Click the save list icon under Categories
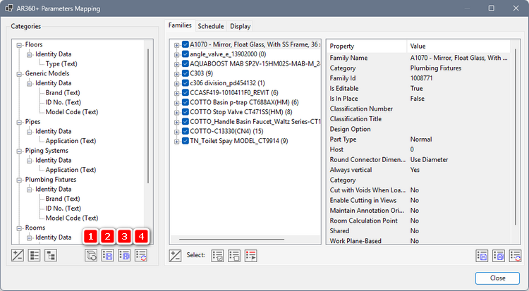The height and width of the screenshot is (291, 529). point(108,255)
